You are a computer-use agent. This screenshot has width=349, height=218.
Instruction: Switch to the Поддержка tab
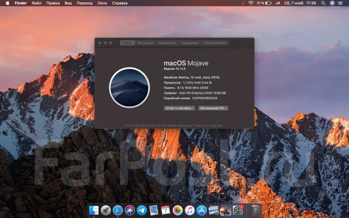tap(190, 43)
